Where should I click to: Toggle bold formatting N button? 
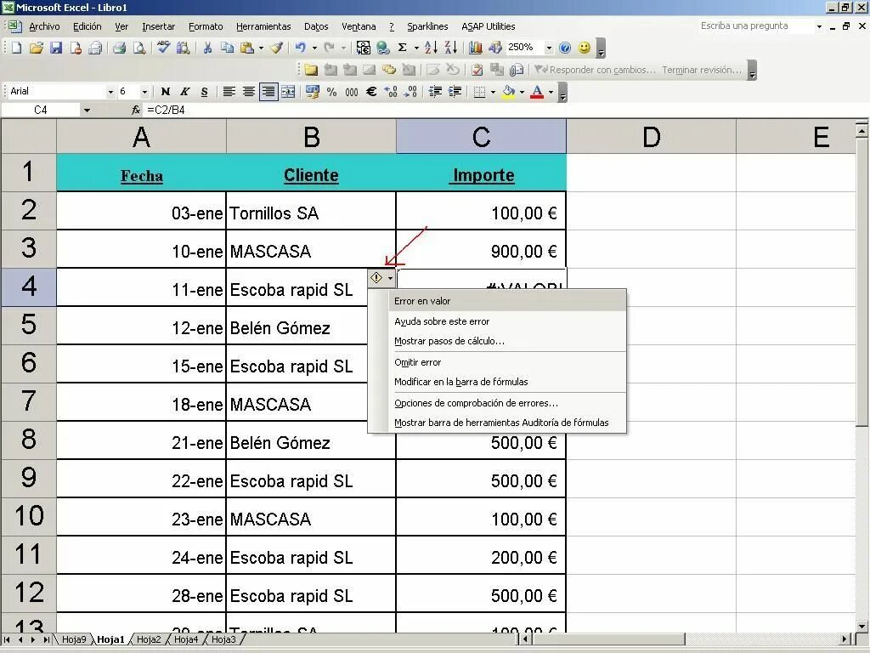[165, 92]
